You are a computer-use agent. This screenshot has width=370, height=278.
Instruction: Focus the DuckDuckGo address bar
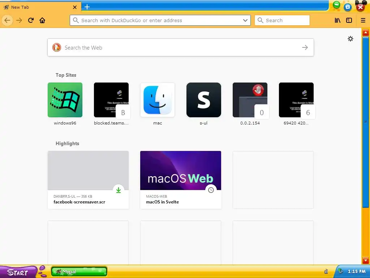[160, 20]
